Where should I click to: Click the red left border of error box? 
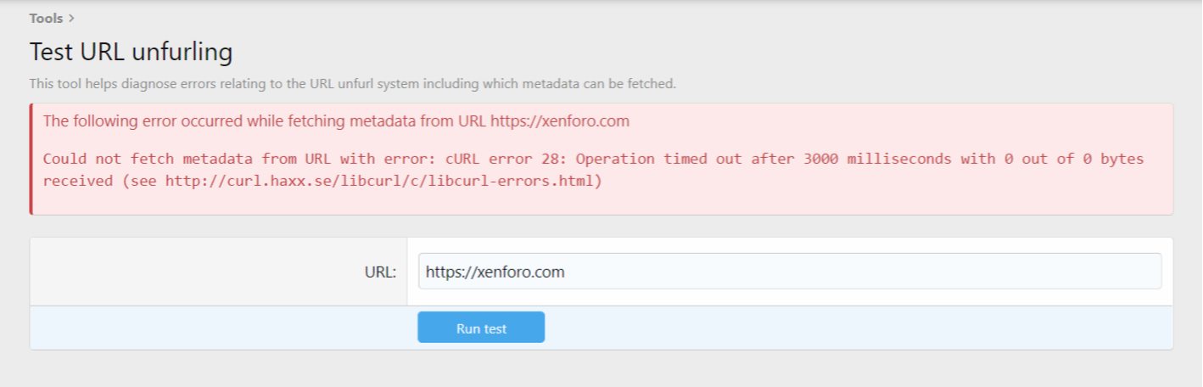(x=31, y=159)
